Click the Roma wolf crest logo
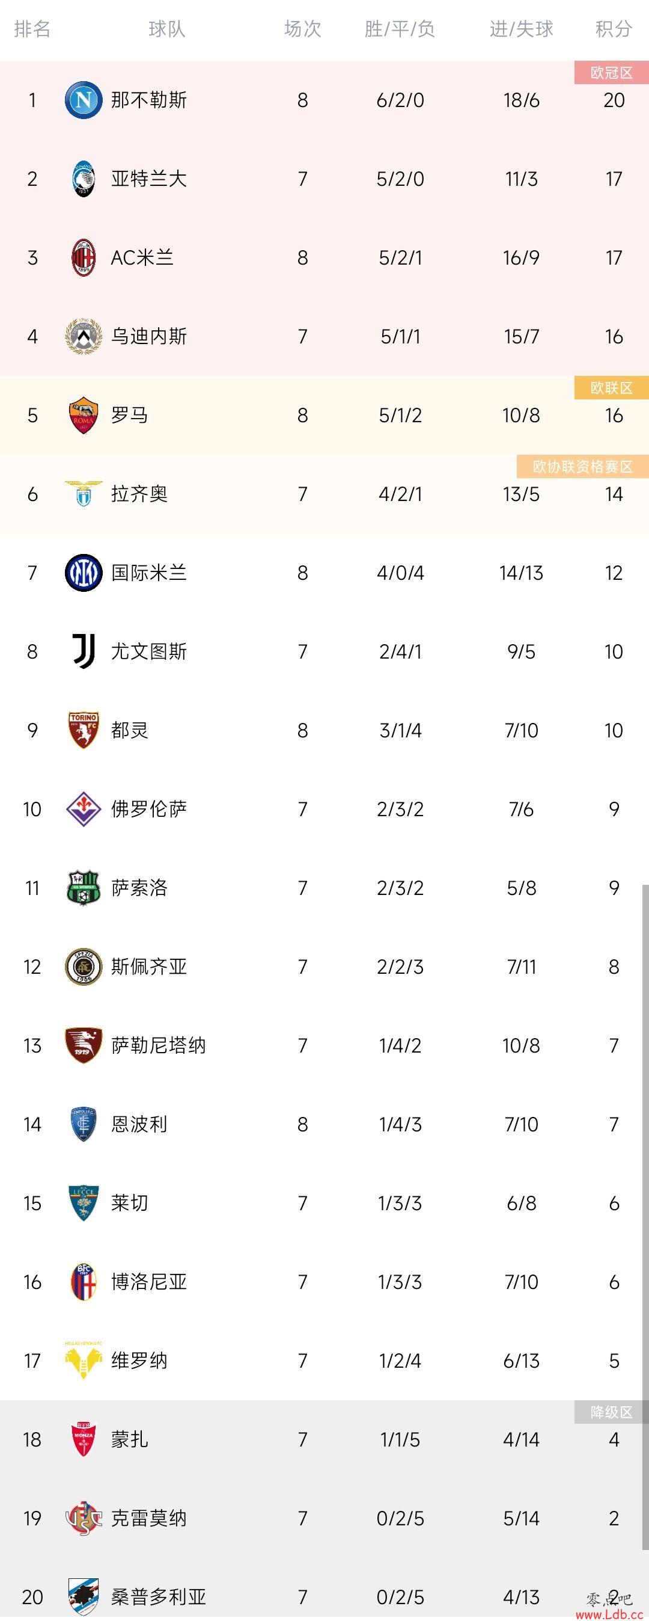This screenshot has height=1621, width=649. (x=84, y=415)
